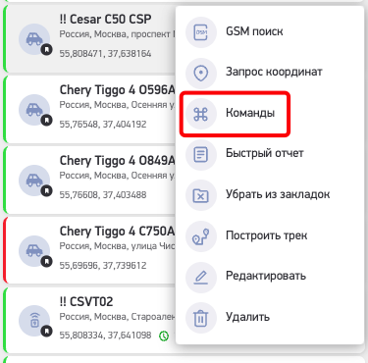Viewport: 368px width, 363px height.
Task: Click car icon of Chery Tiggo 4 O596A
Action: [34, 110]
